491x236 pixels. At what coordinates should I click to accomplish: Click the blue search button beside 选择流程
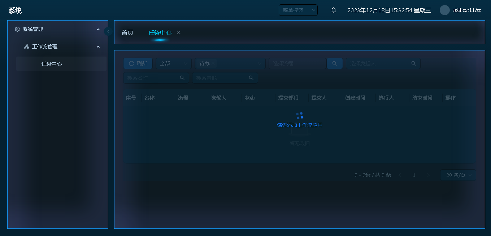coord(335,63)
